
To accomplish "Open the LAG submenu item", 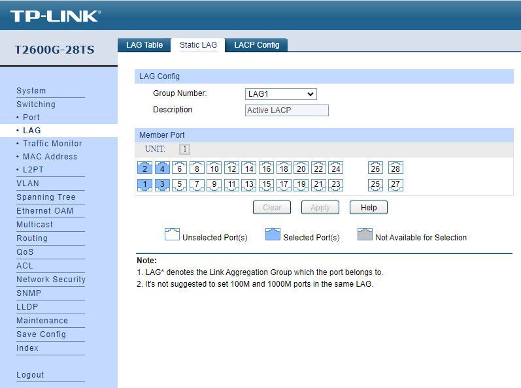I will (x=32, y=131).
